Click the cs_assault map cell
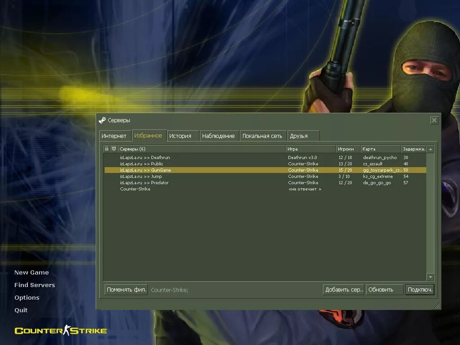 pos(372,164)
